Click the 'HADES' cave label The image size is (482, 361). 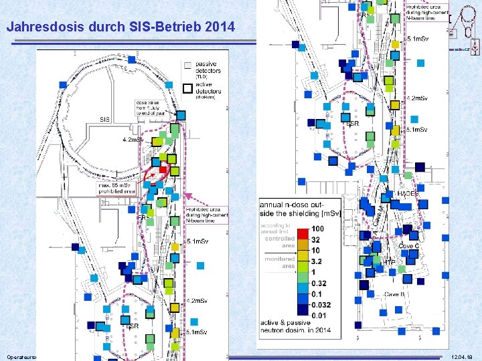click(408, 193)
